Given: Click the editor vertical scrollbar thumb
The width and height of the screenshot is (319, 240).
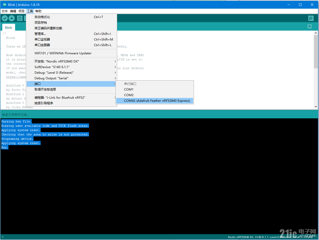Looking at the screenshot, I should pos(316,52).
